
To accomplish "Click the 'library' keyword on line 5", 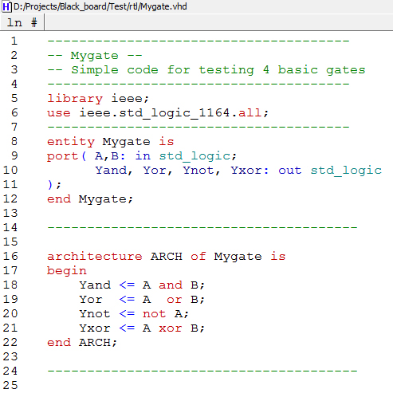I will coord(75,99).
